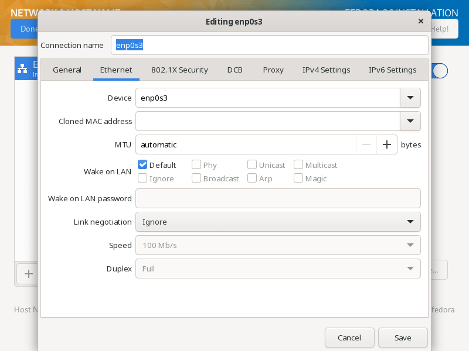
Task: Click the MTU minus decrement icon
Action: pos(366,144)
